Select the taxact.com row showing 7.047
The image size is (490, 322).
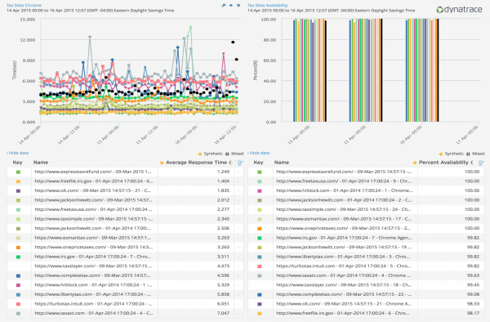point(125,313)
